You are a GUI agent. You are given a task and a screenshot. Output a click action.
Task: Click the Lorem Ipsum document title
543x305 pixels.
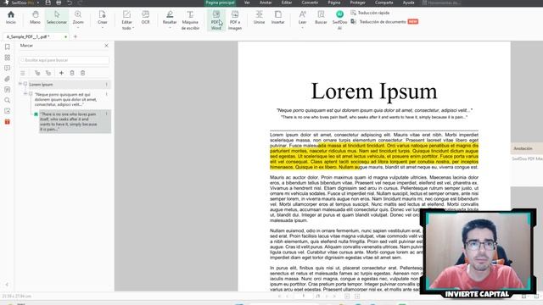click(x=374, y=91)
